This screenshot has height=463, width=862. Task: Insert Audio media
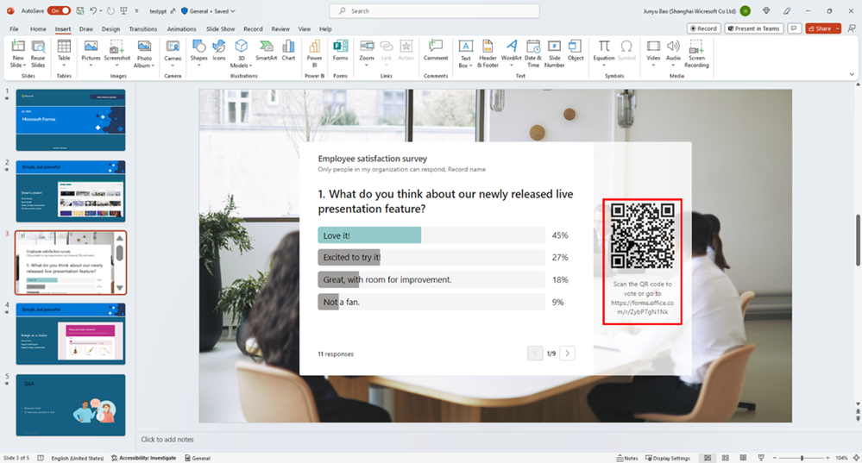click(x=673, y=53)
